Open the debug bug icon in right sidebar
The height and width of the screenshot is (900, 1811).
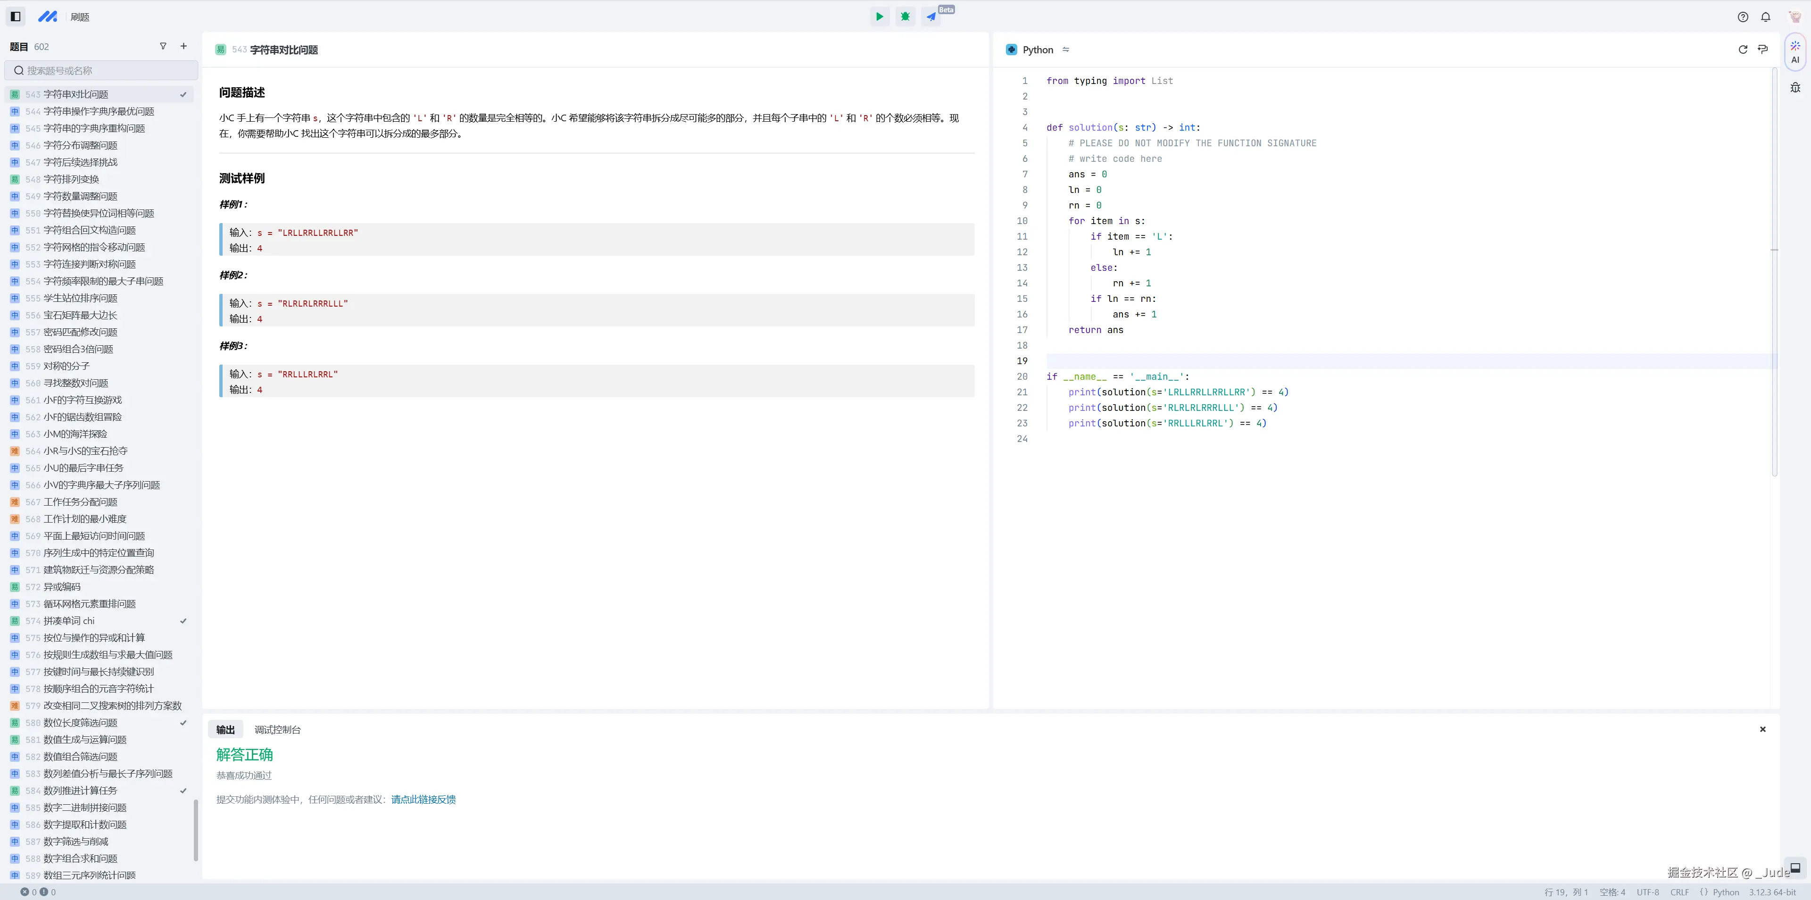pyautogui.click(x=1795, y=88)
